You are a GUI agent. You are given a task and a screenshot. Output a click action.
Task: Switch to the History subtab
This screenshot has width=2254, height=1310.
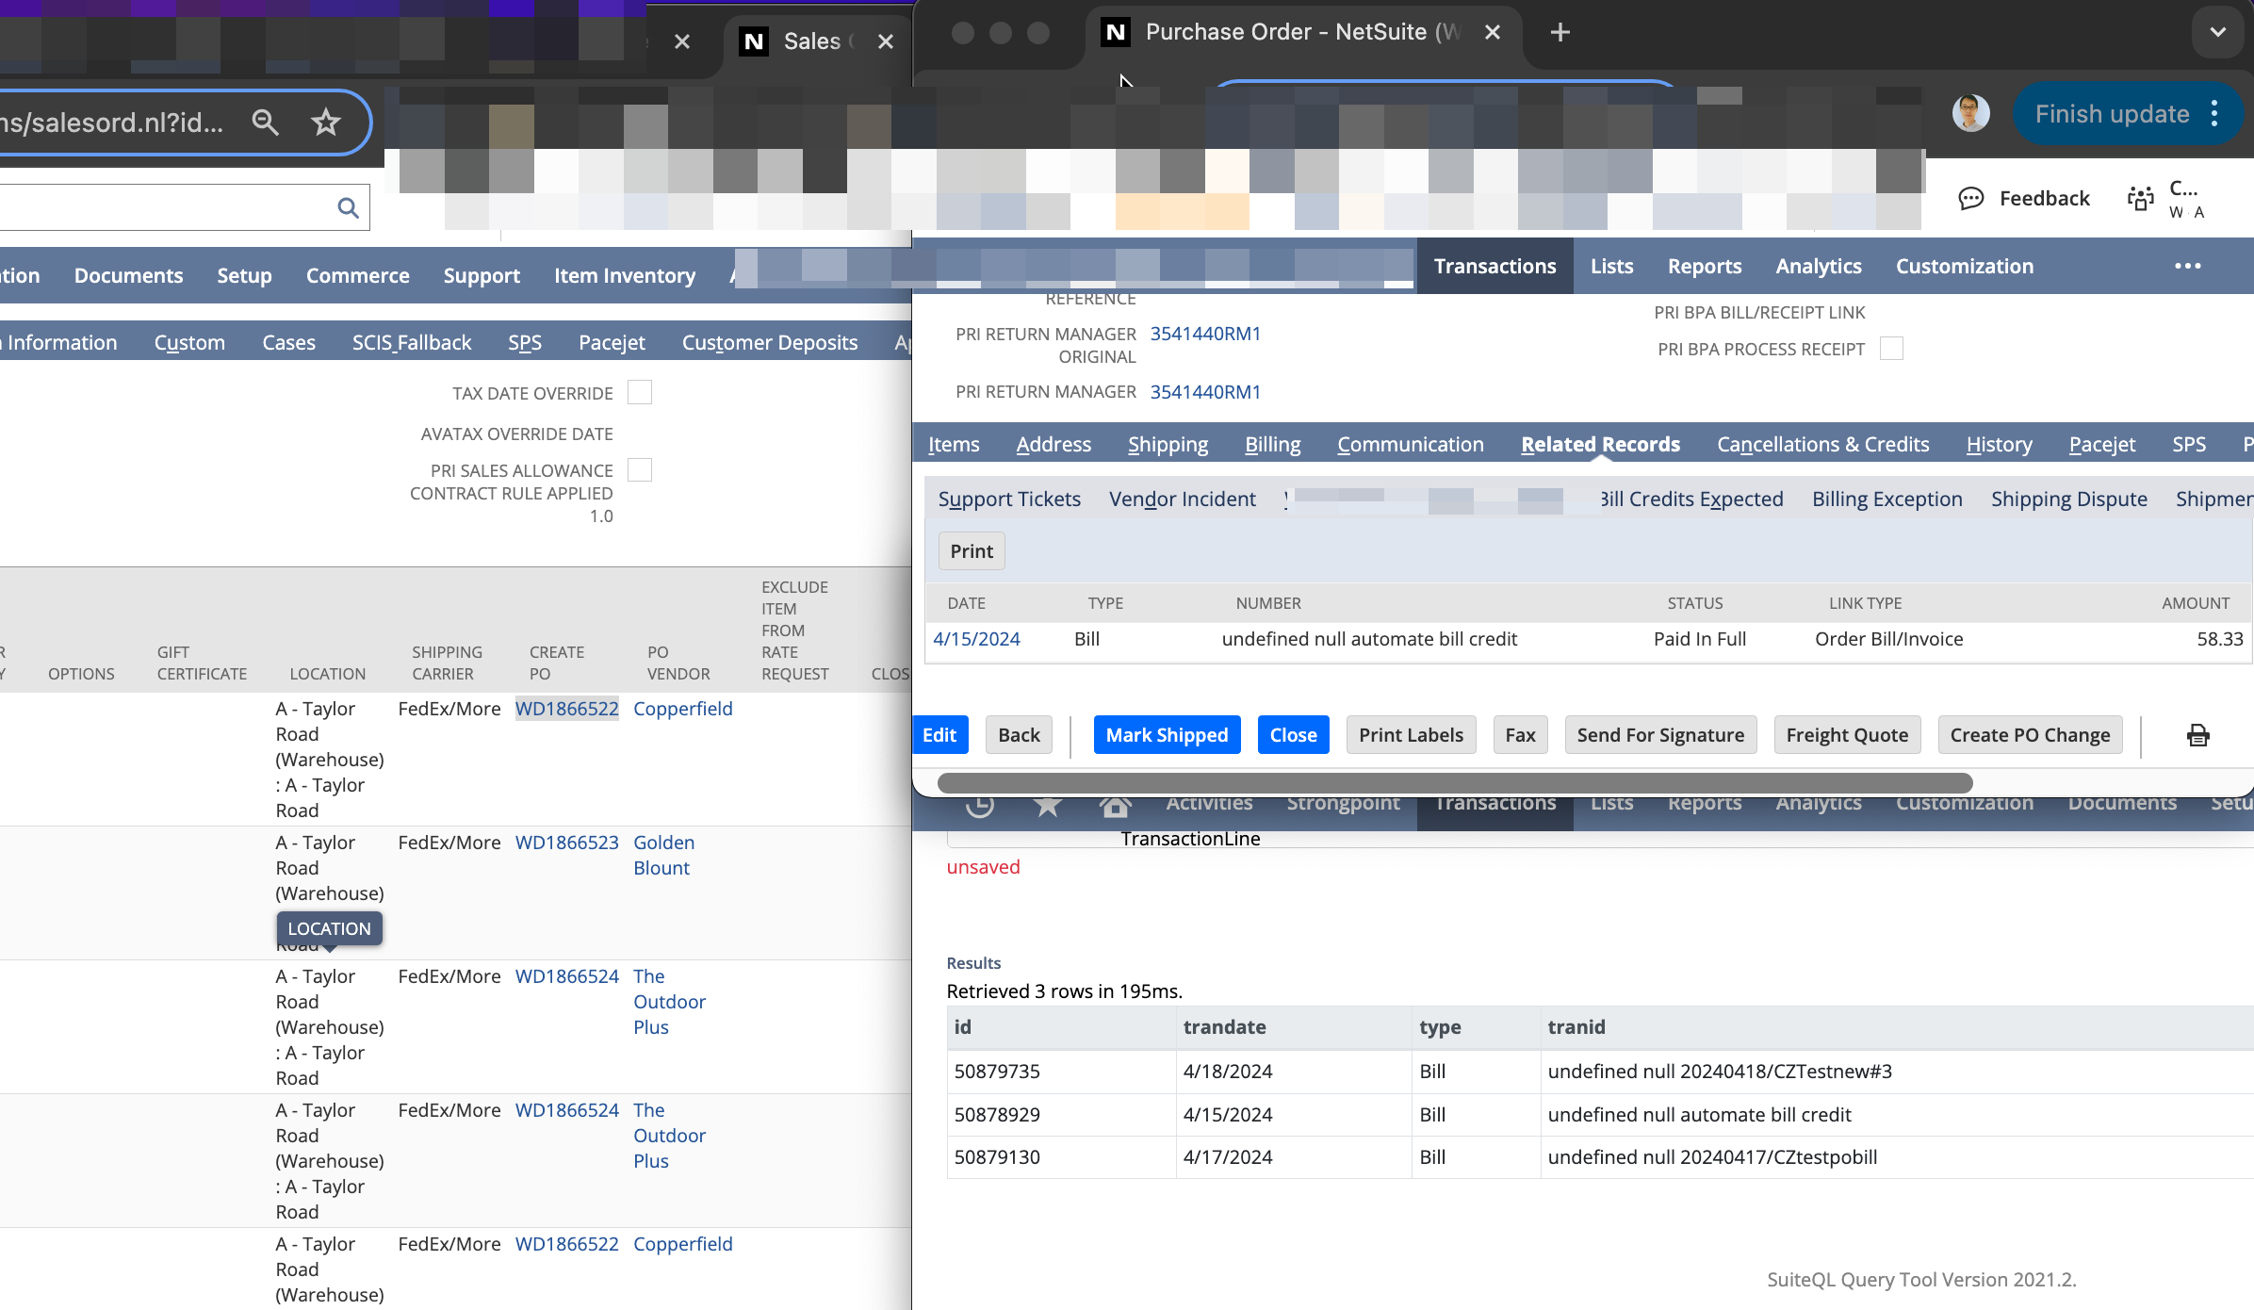pos(2000,444)
